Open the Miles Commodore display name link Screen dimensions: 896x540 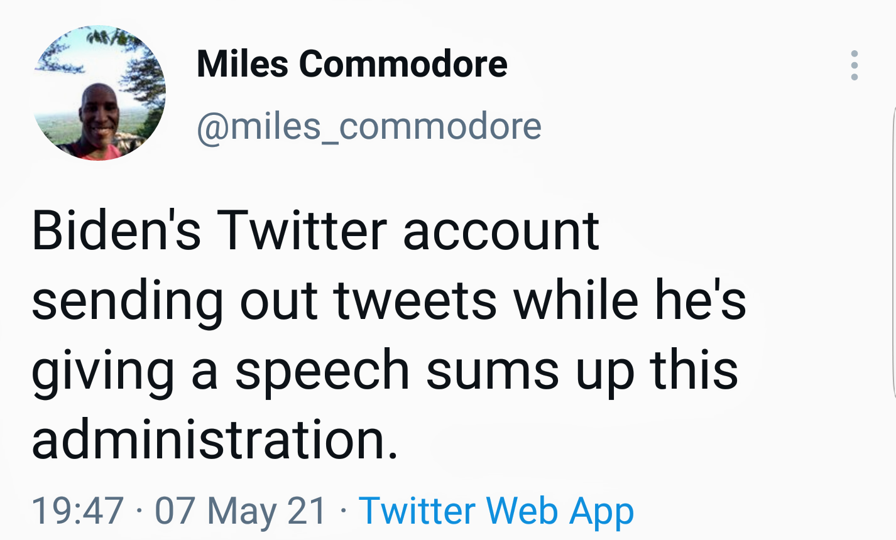coord(352,63)
